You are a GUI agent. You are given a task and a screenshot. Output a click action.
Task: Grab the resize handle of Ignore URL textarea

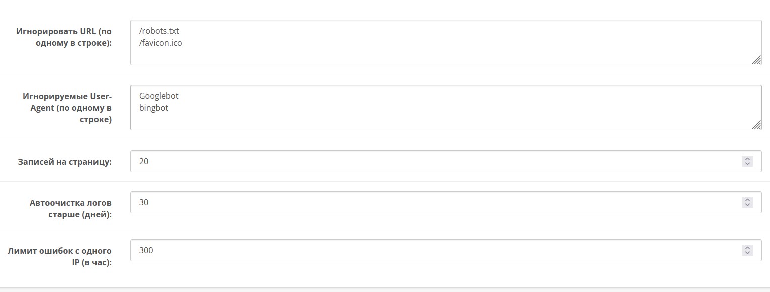[756, 60]
